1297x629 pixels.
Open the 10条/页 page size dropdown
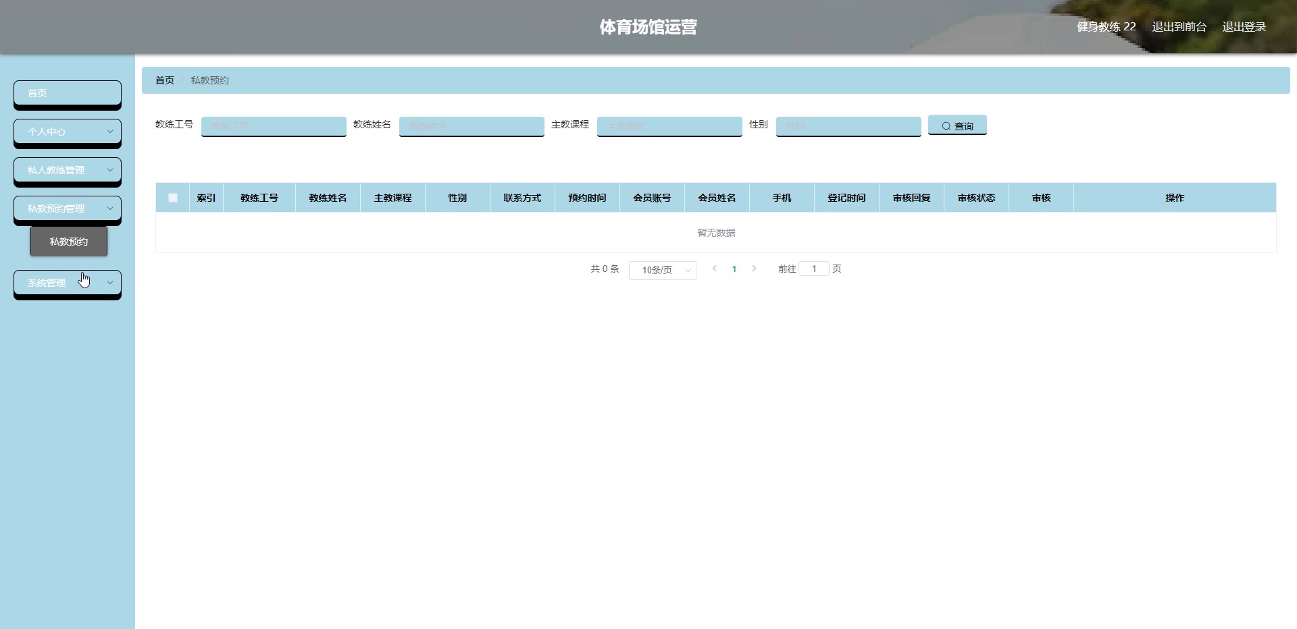pos(663,270)
